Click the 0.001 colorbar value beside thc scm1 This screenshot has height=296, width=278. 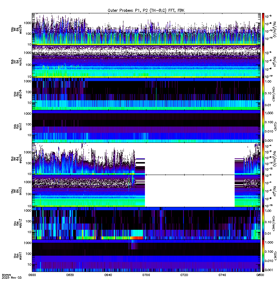coord(269,270)
